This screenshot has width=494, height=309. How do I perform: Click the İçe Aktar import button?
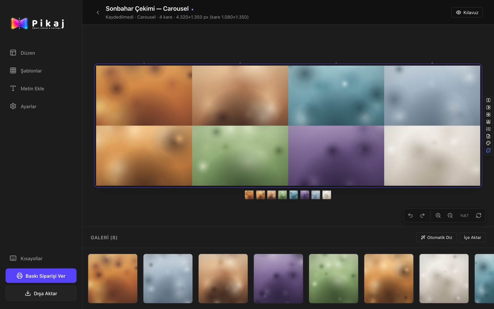pos(472,237)
